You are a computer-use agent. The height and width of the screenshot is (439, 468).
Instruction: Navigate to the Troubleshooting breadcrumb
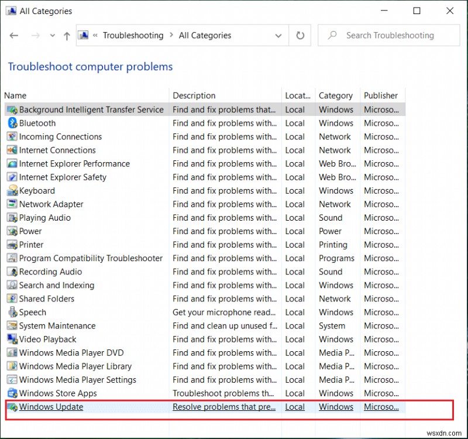click(x=133, y=35)
